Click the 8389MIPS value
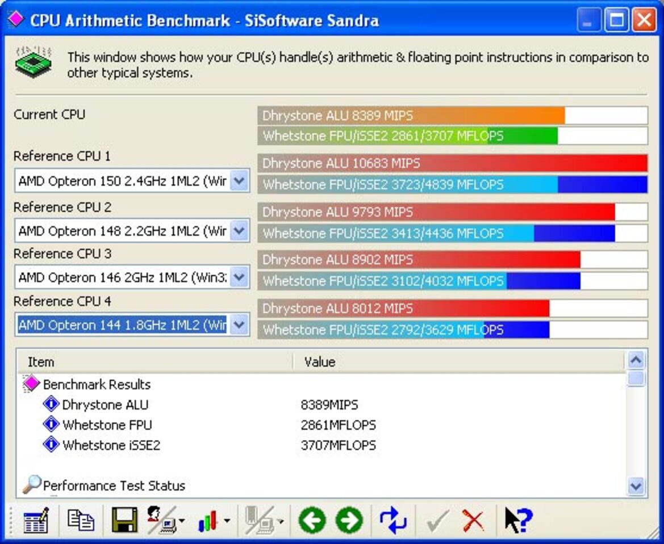The width and height of the screenshot is (664, 544). 329,405
